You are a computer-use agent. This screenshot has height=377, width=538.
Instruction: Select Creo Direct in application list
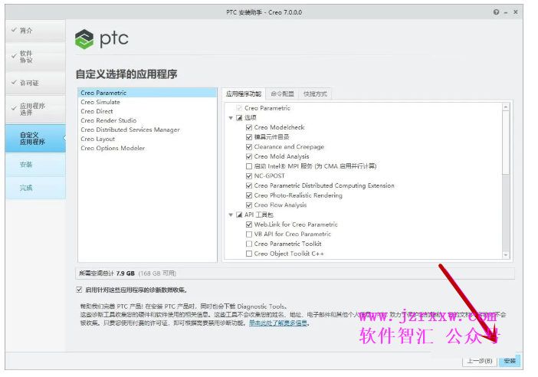point(147,111)
